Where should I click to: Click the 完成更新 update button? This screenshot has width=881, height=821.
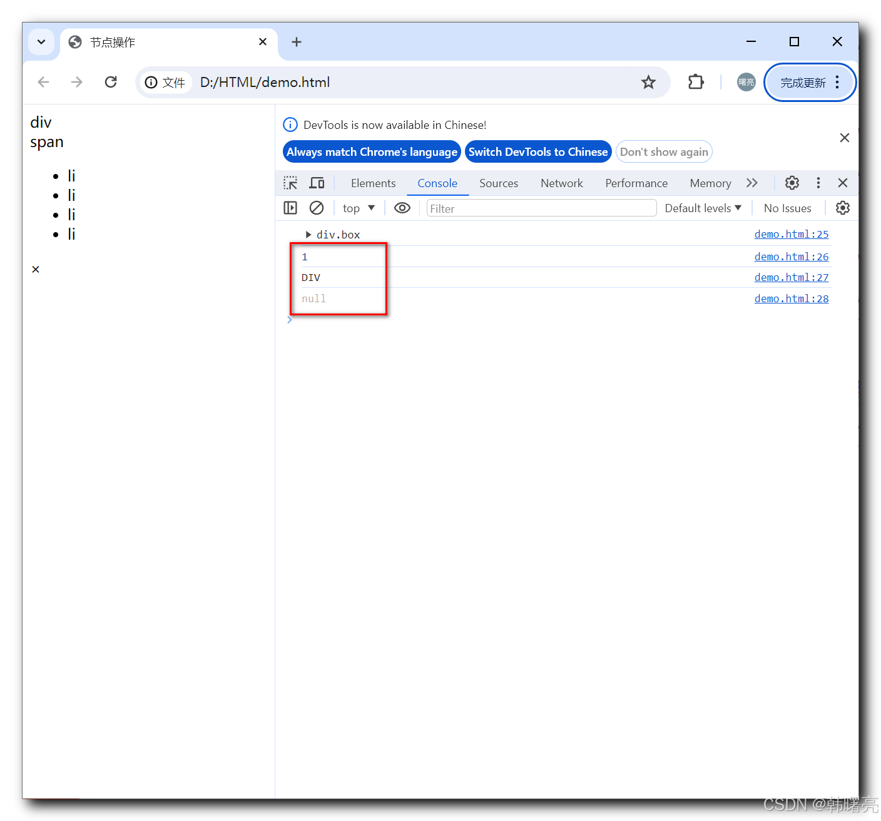[803, 83]
